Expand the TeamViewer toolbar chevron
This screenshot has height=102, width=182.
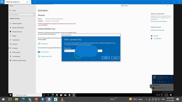126,6
